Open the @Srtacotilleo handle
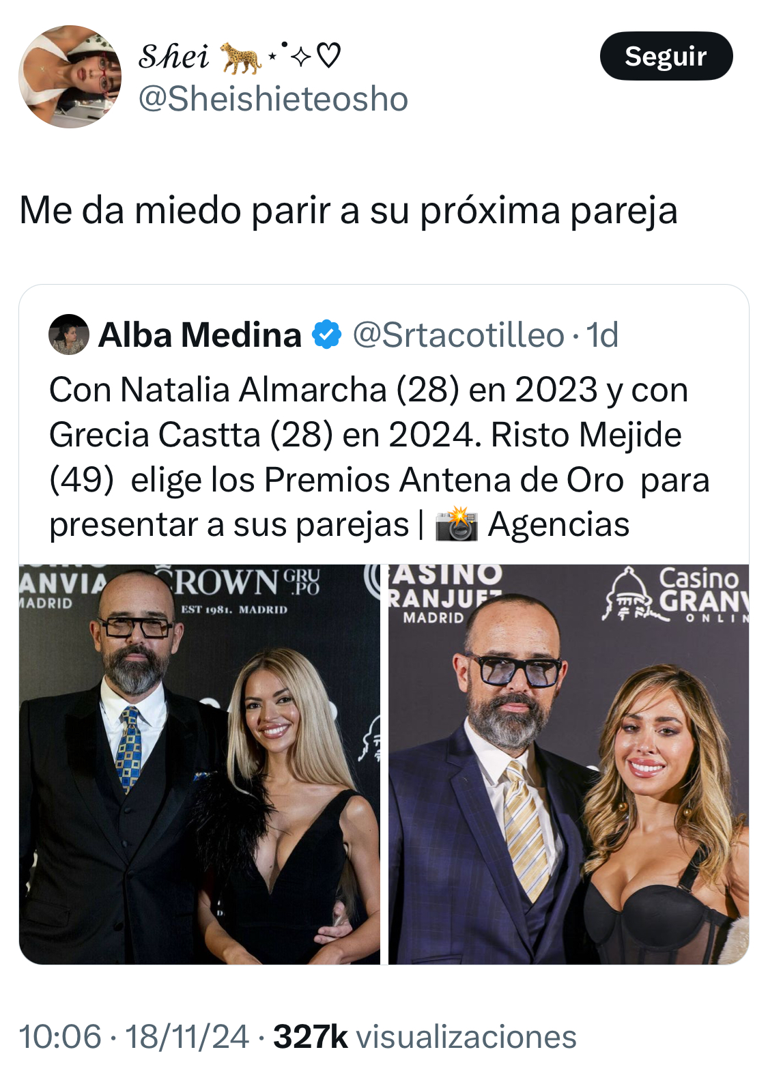The image size is (768, 1067). (x=458, y=335)
